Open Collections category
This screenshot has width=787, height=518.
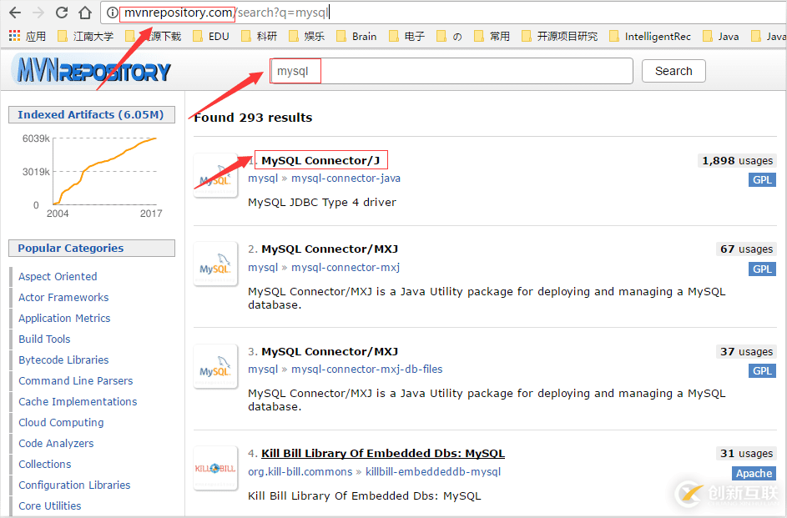point(45,465)
